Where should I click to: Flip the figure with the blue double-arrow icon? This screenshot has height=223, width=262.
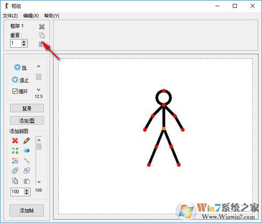[27, 151]
